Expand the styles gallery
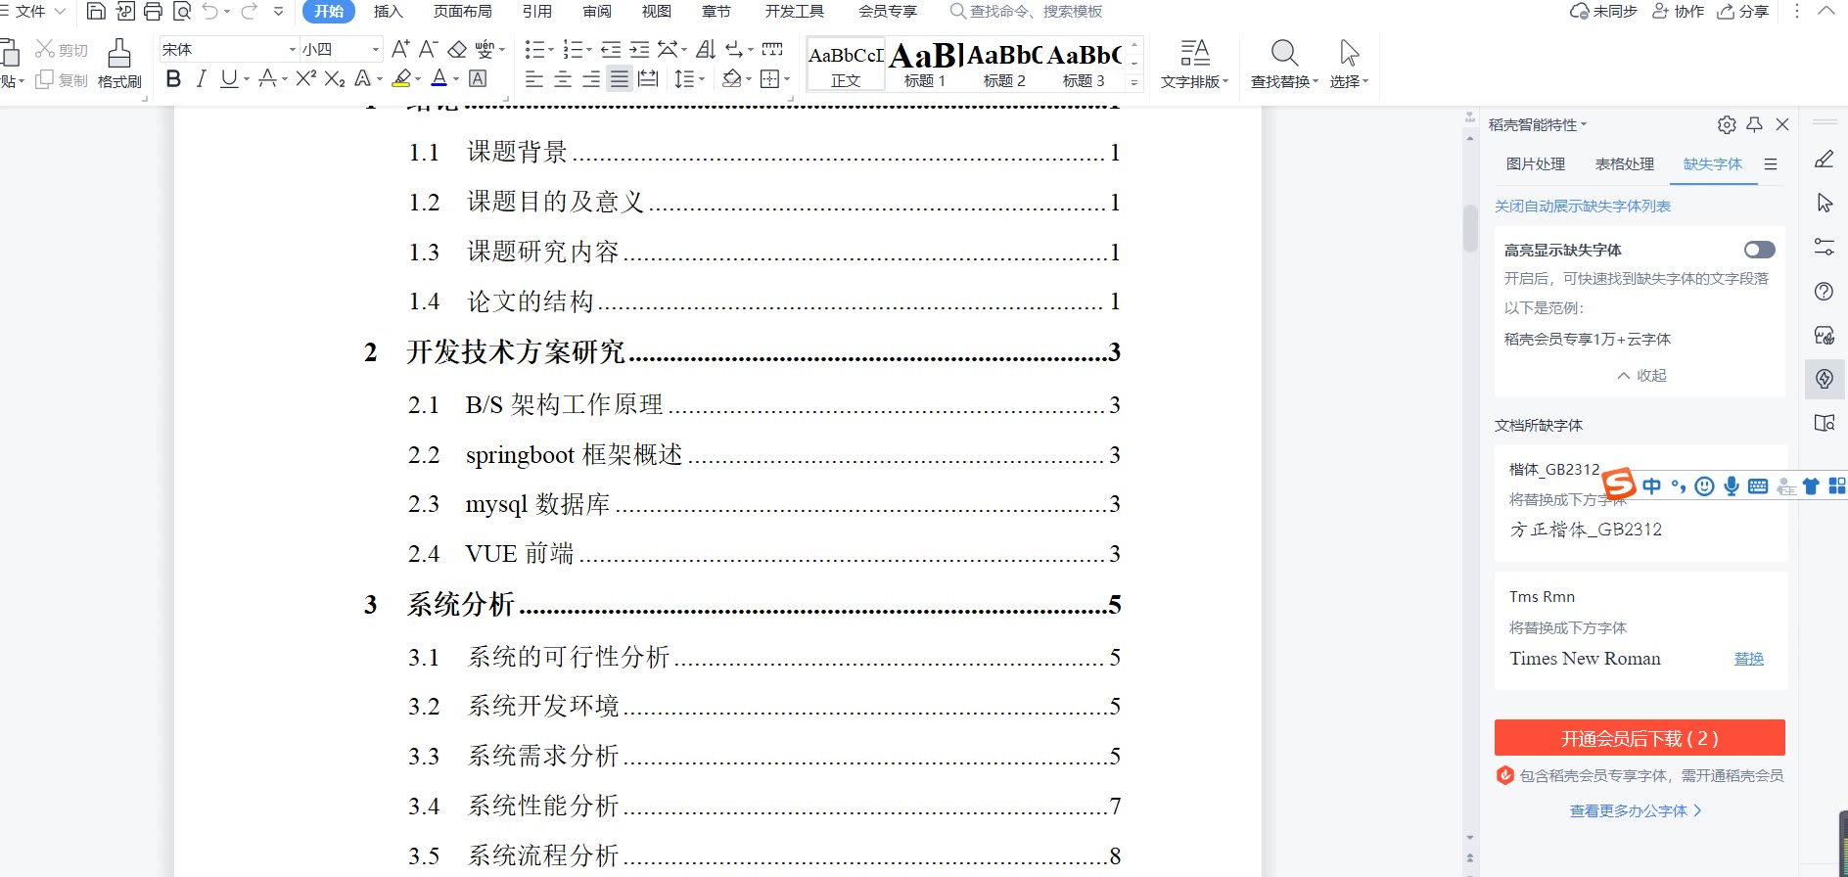 coord(1134,83)
